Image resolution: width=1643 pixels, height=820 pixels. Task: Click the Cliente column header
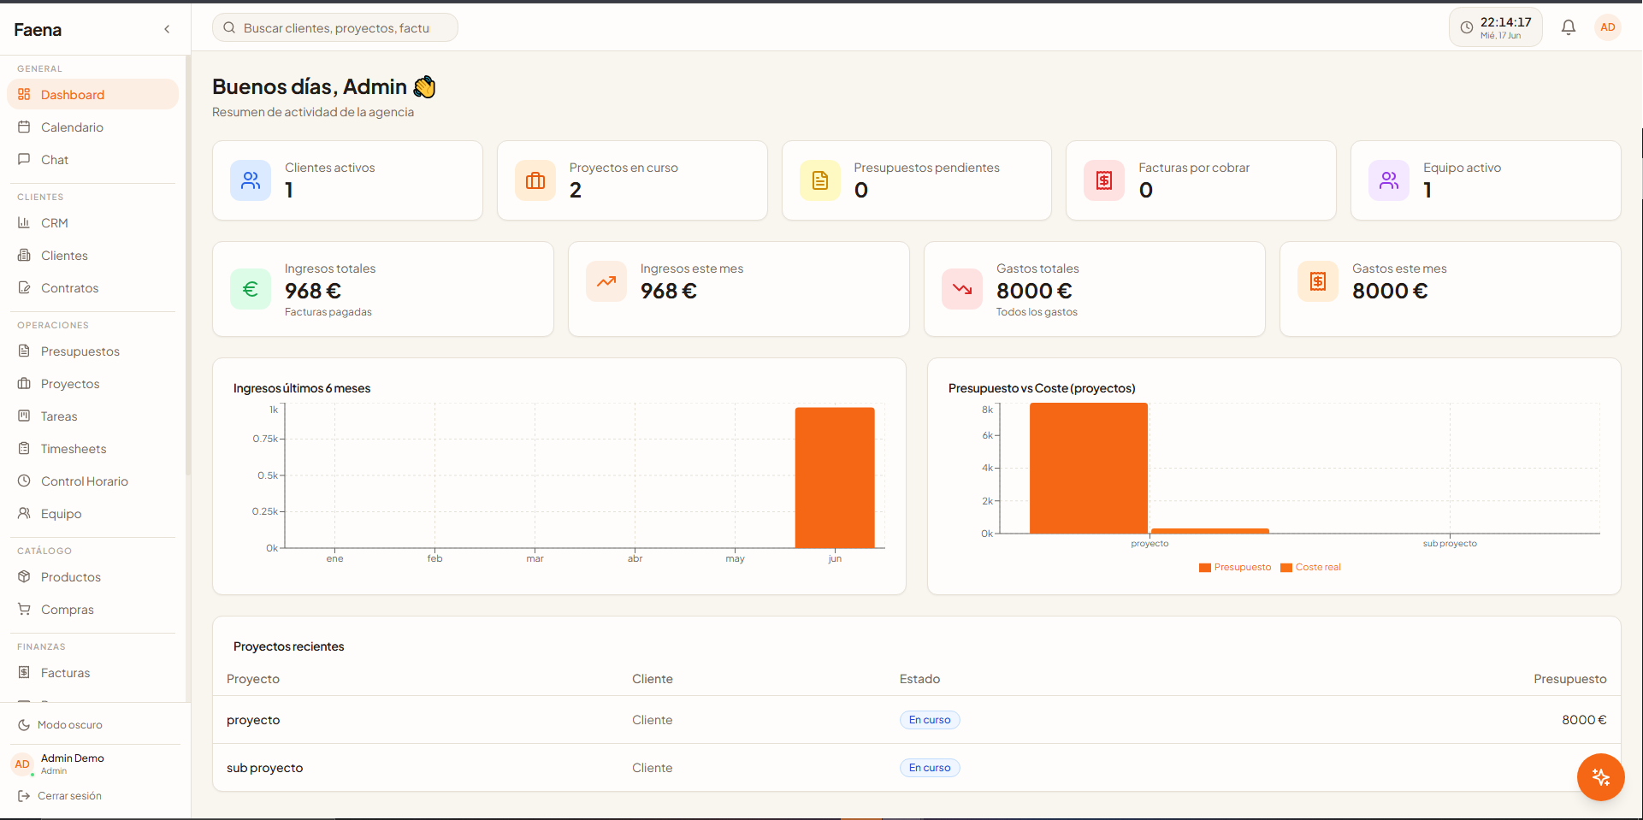point(653,679)
